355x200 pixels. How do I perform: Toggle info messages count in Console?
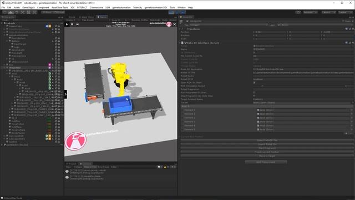(160, 167)
